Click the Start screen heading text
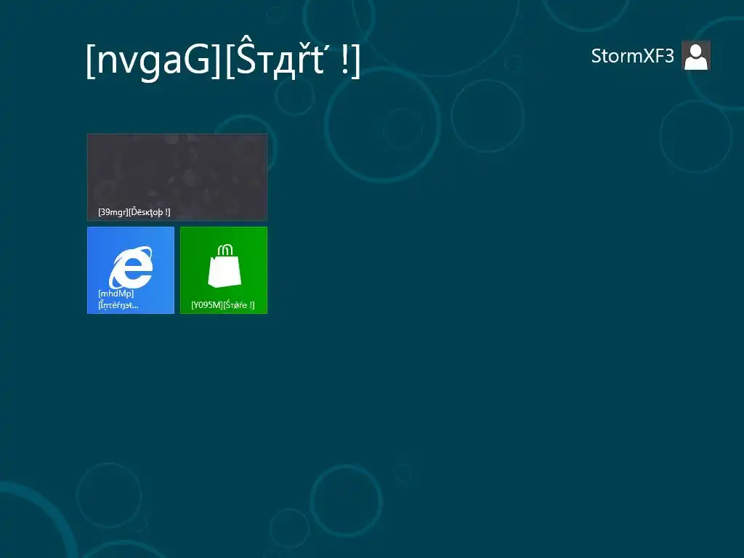The width and height of the screenshot is (744, 558). pyautogui.click(x=223, y=60)
